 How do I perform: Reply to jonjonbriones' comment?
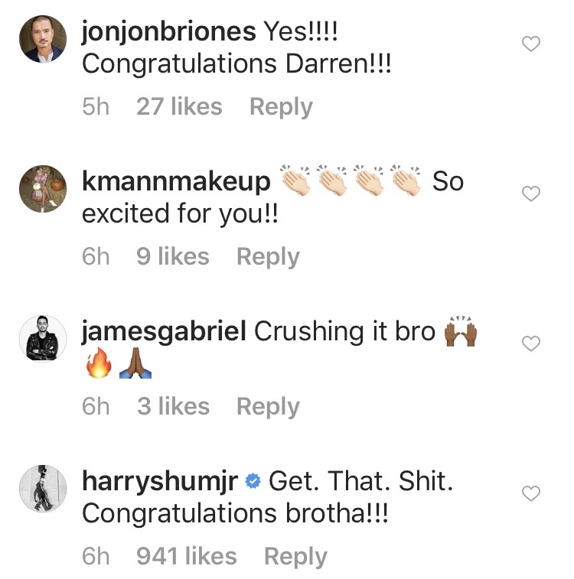(281, 107)
